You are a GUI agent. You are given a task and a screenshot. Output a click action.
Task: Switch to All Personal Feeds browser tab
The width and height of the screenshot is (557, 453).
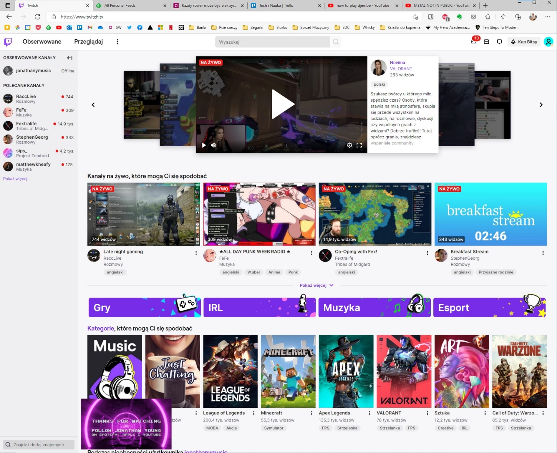click(x=131, y=5)
